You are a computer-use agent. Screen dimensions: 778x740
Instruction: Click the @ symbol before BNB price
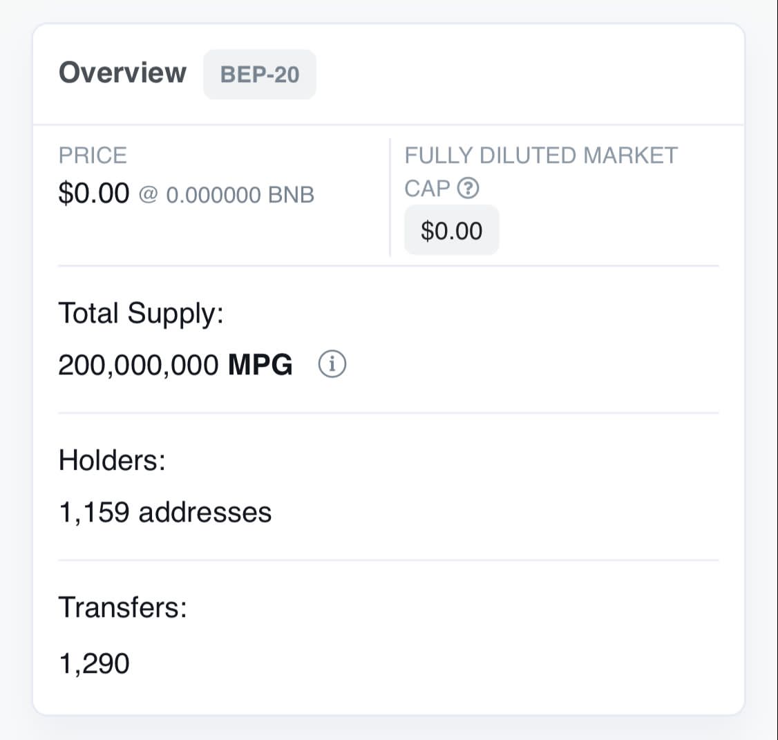148,194
